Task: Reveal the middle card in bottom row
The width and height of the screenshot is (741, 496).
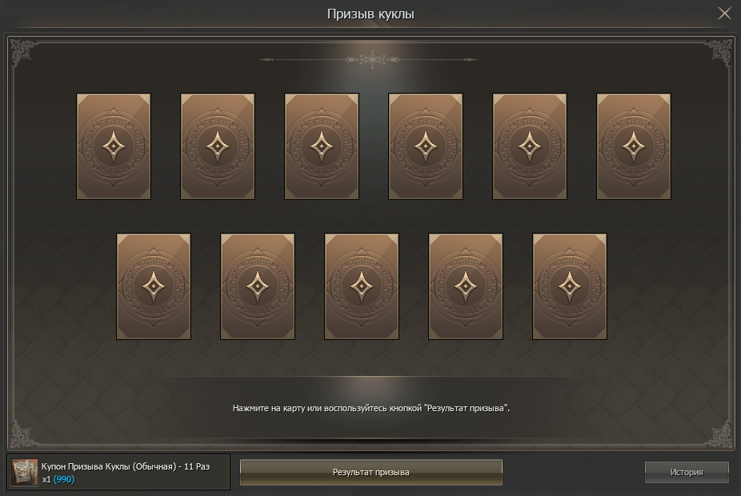Action: click(362, 286)
